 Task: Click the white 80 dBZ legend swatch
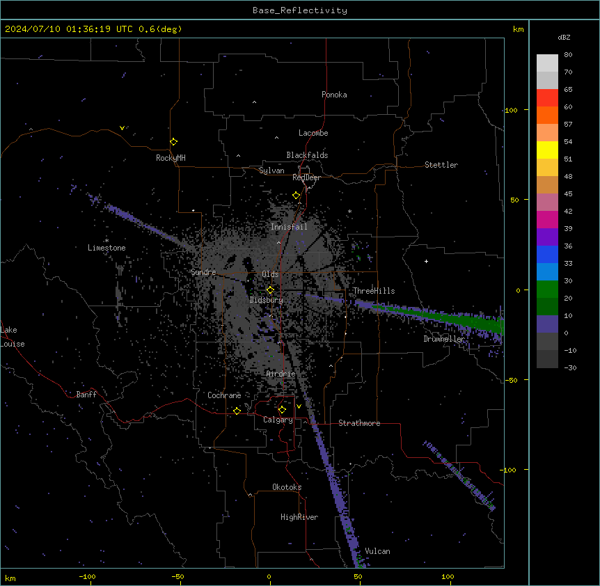pyautogui.click(x=547, y=63)
